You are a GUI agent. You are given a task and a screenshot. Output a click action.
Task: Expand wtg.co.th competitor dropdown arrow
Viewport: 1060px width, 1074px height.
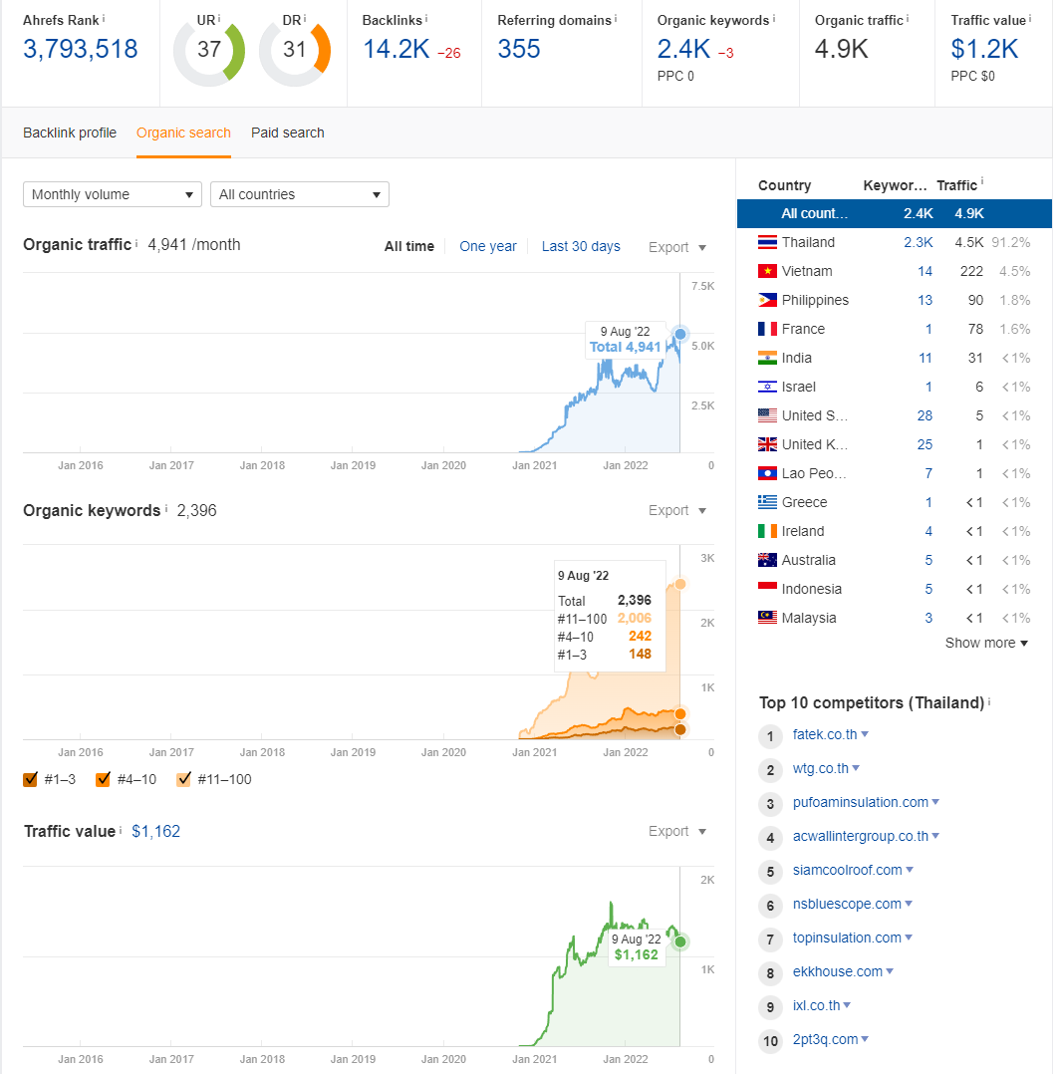pyautogui.click(x=856, y=768)
